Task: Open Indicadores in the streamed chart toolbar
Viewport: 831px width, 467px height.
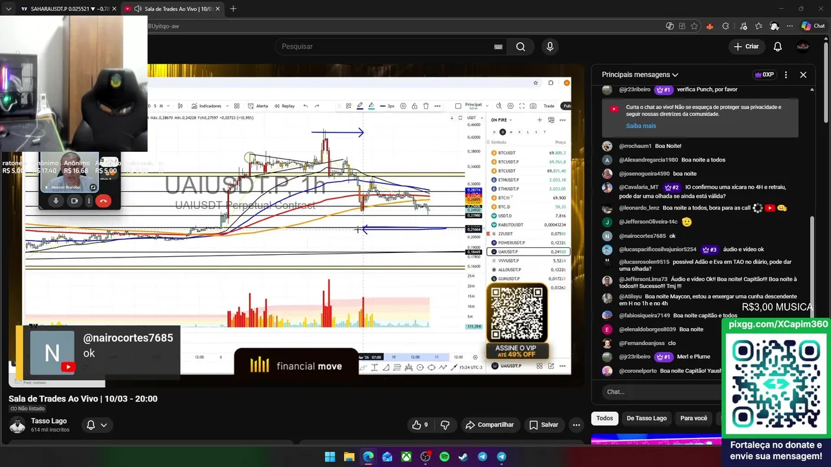Action: pyautogui.click(x=206, y=106)
